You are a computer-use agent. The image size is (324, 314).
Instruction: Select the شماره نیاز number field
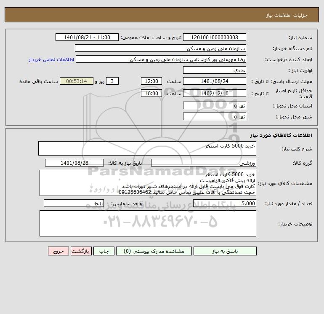pos(215,37)
